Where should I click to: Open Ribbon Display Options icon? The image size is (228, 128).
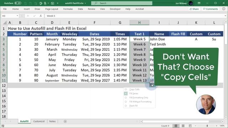pyautogui.click(x=199, y=3)
